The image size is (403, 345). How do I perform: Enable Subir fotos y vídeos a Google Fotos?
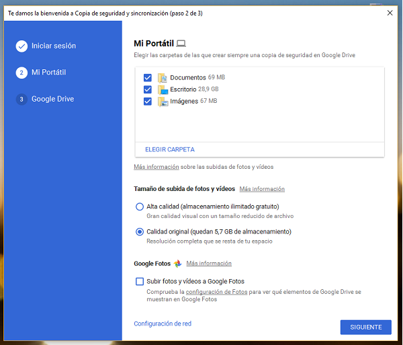pos(140,282)
